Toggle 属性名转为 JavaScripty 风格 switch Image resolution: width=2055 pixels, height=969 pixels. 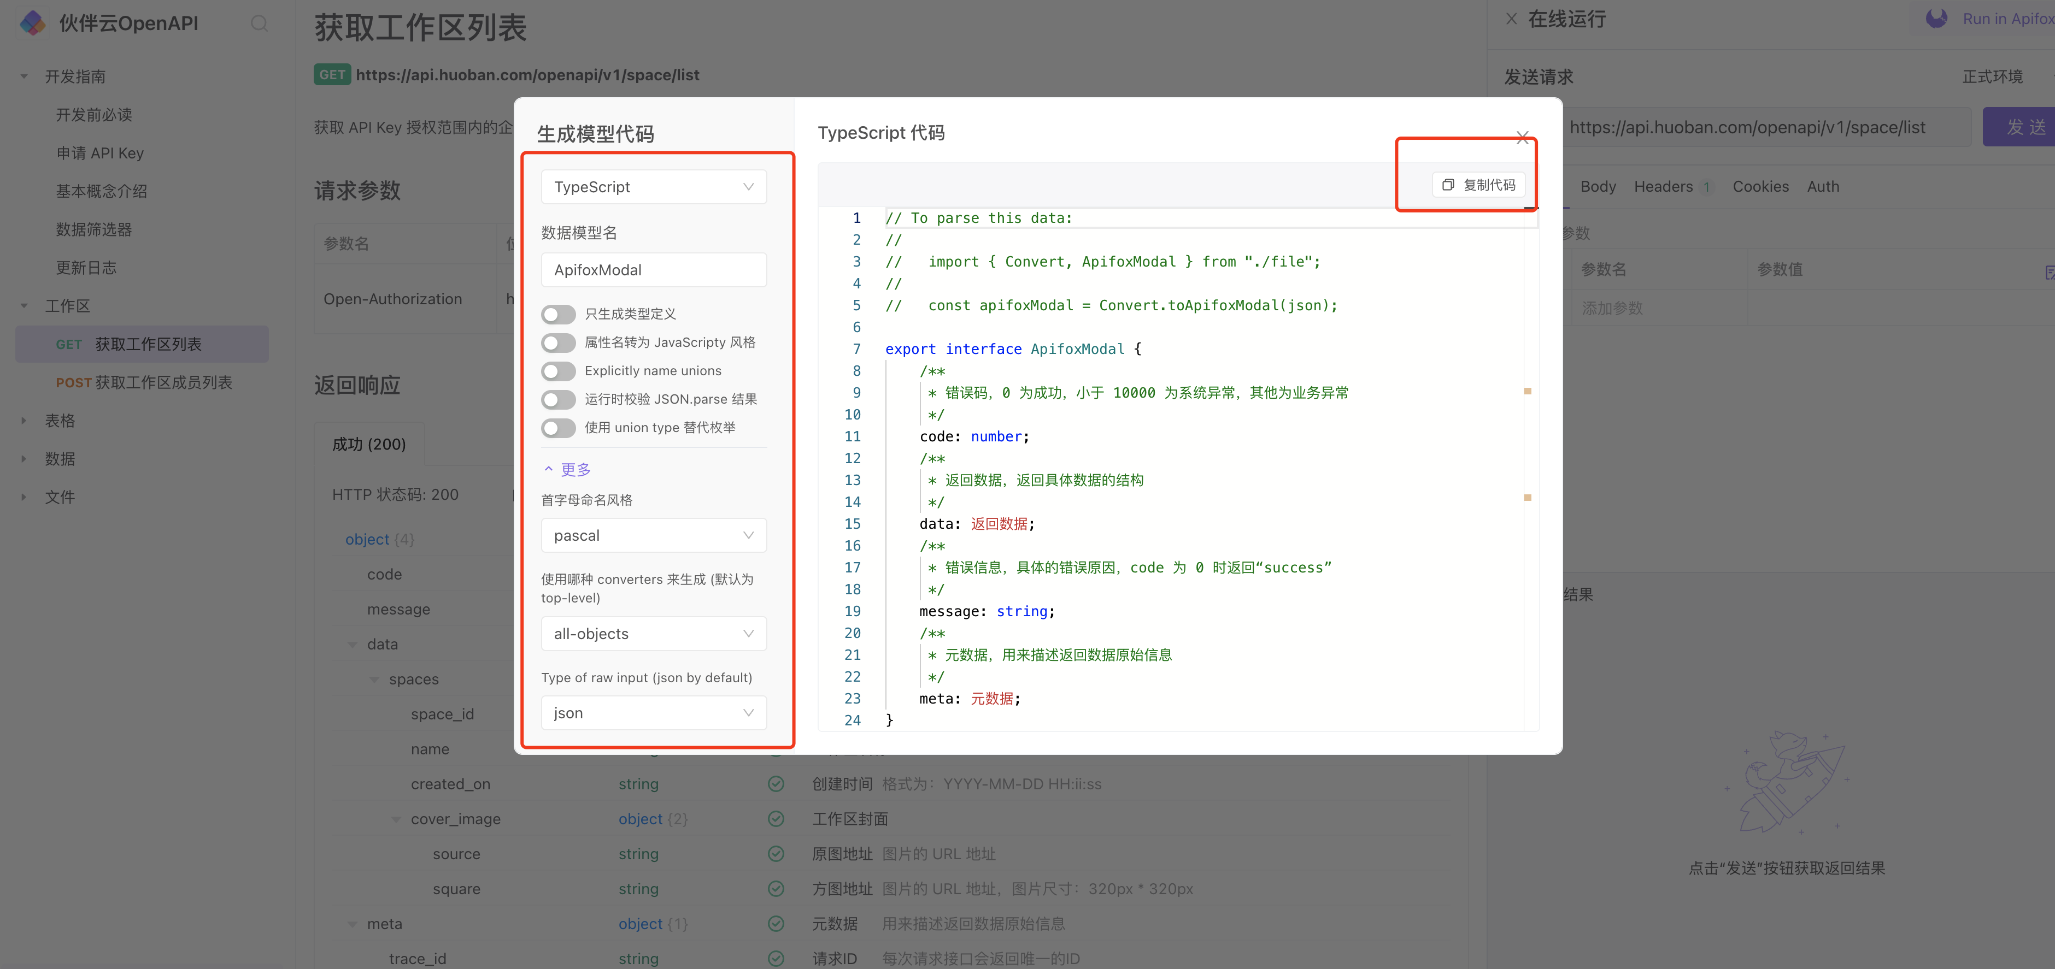[x=557, y=343]
